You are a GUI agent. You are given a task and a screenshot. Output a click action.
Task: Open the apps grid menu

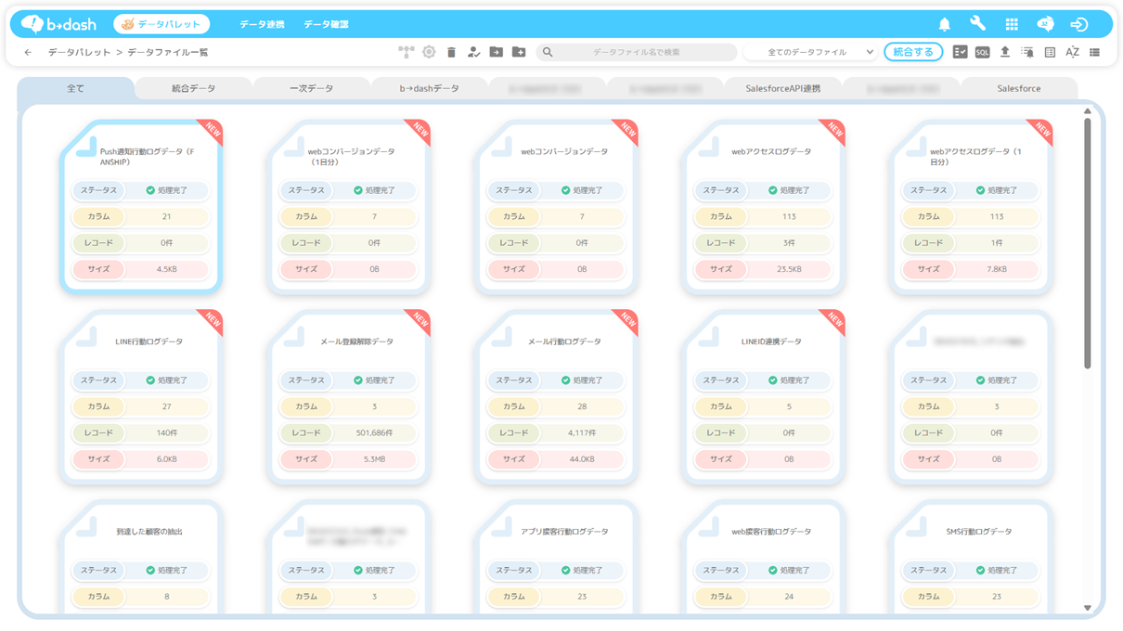coord(1012,24)
